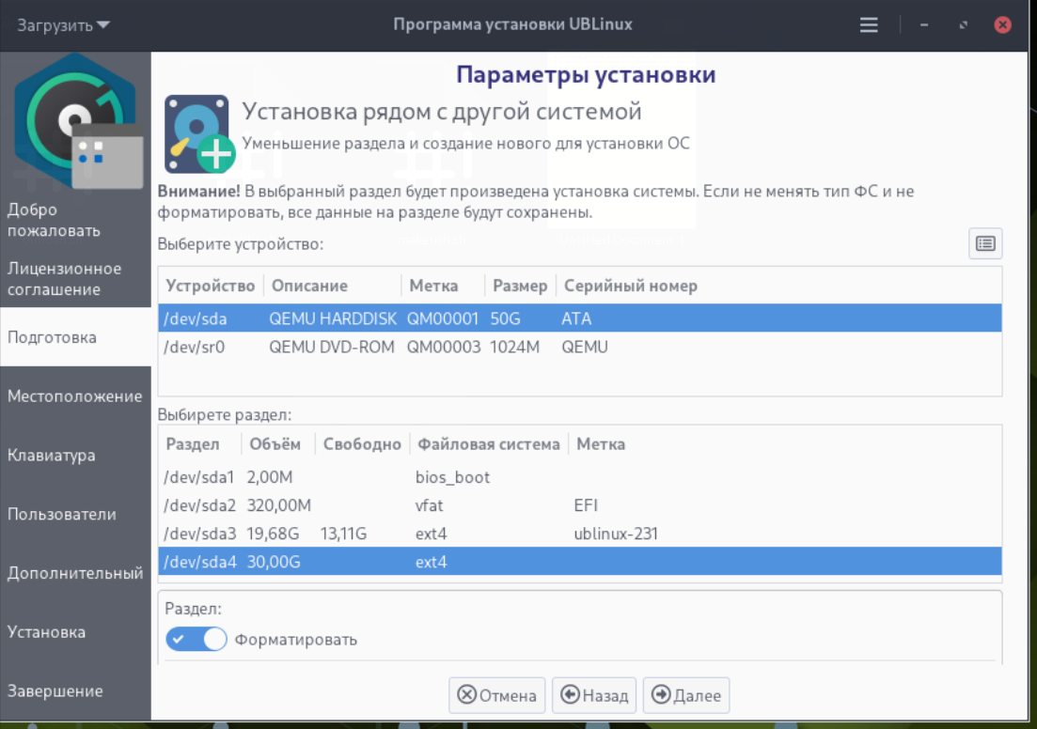Sort devices by Устройство column header
The image size is (1037, 729).
tap(211, 286)
